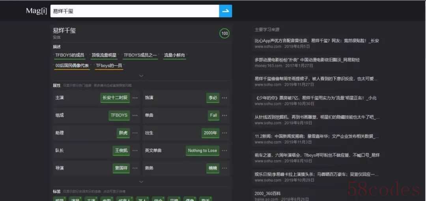Click the TFBOYS的成员 description tag

70,55
